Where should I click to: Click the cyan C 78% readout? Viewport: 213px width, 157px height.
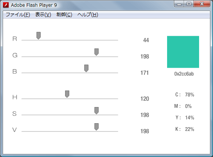tap(185, 95)
